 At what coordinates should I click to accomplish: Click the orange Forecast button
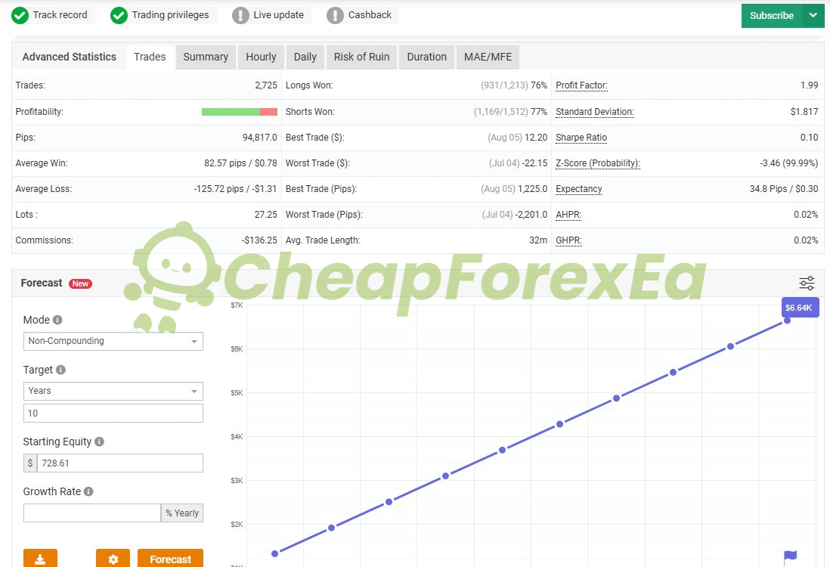coord(170,559)
